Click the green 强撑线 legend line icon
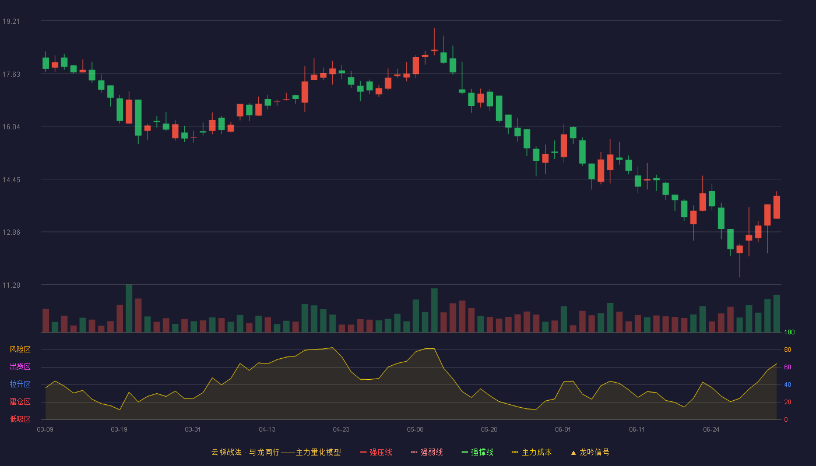 pos(465,452)
